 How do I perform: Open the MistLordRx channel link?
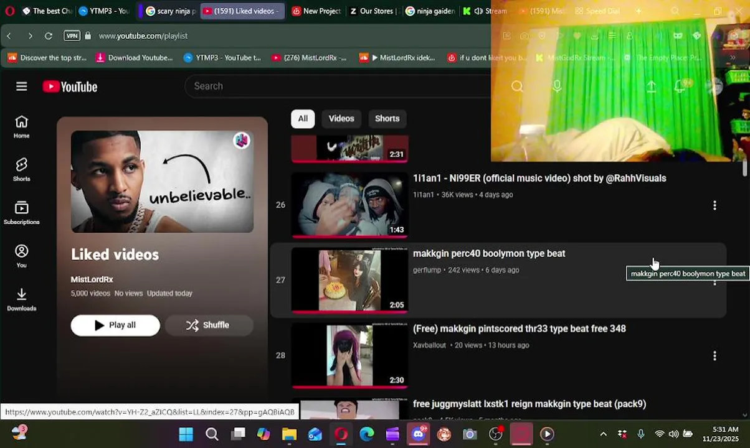(x=92, y=279)
